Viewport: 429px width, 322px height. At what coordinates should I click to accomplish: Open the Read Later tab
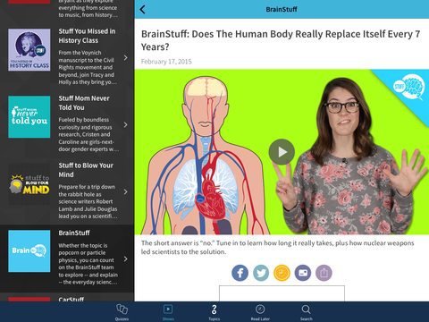pyautogui.click(x=260, y=312)
